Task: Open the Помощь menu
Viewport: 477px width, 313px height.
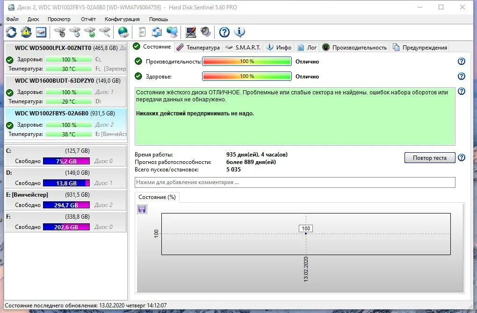Action: (159, 19)
